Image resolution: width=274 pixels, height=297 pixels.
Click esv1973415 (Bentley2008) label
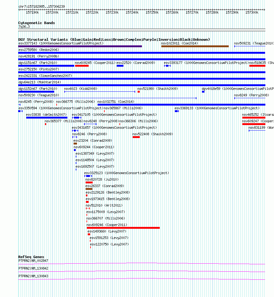[x=108, y=199]
